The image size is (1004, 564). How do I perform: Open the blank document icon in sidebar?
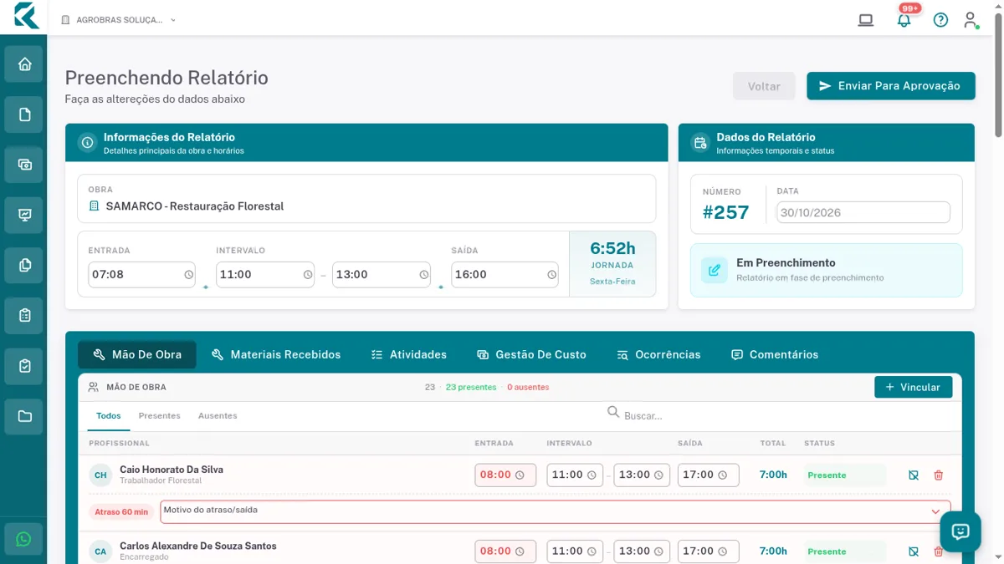[x=24, y=114]
